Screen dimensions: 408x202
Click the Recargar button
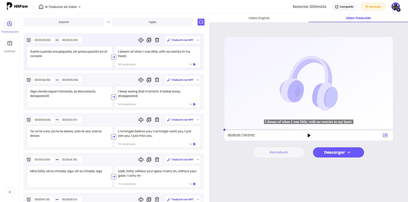click(373, 7)
